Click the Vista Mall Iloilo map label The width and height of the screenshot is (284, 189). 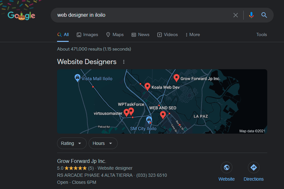(x=97, y=79)
